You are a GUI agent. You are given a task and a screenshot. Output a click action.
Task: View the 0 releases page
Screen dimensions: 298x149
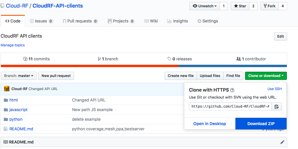pyautogui.click(x=180, y=59)
